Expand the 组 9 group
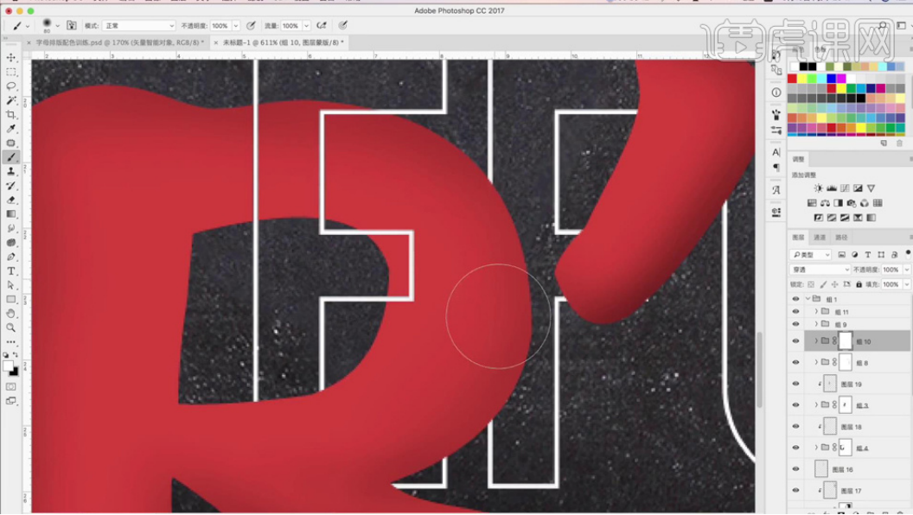 (x=816, y=324)
